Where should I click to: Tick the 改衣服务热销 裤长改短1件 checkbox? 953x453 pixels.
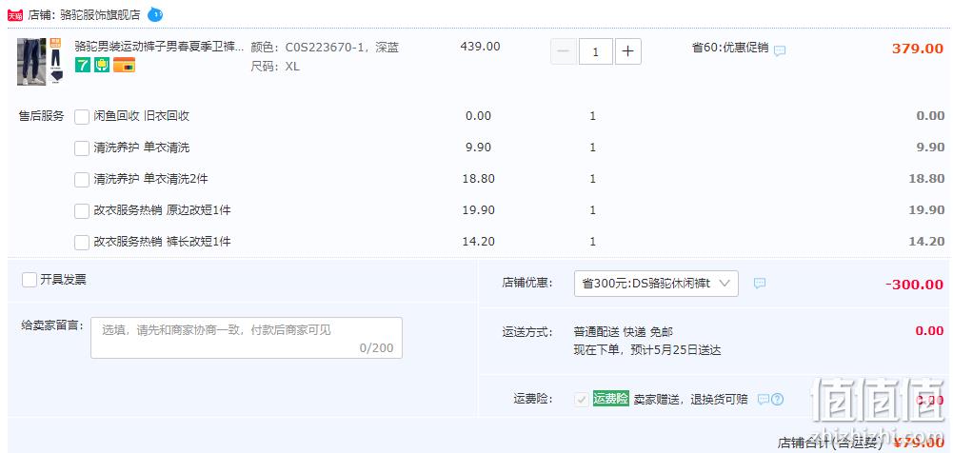(82, 243)
